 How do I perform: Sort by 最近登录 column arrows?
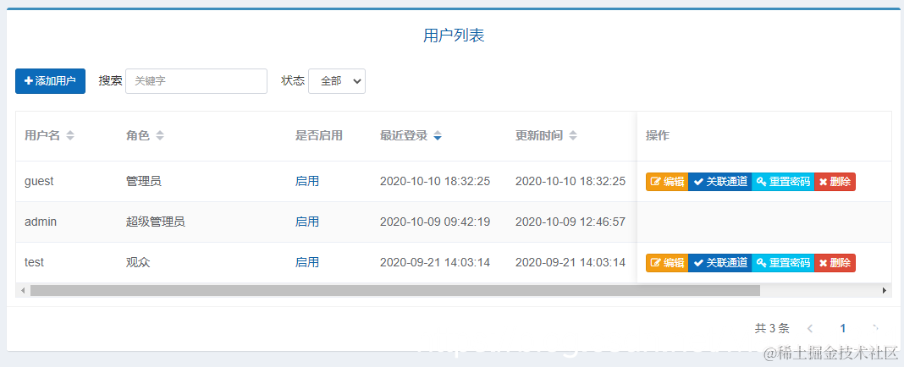[438, 136]
